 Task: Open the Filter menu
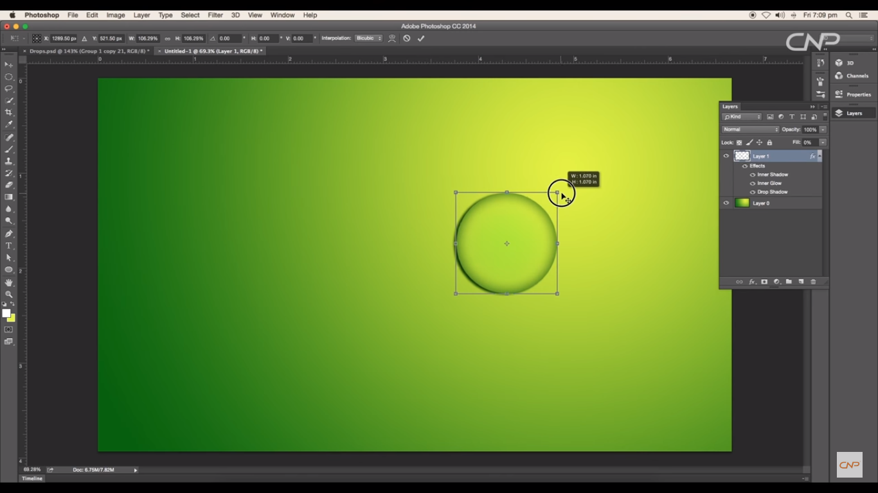point(215,15)
